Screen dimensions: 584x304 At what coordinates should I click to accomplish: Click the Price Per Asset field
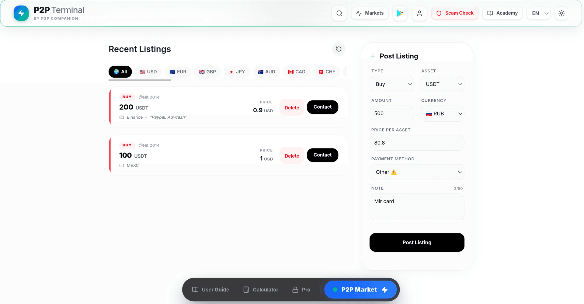417,143
